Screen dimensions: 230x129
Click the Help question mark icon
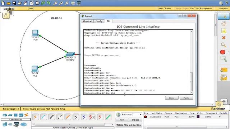(227, 3)
